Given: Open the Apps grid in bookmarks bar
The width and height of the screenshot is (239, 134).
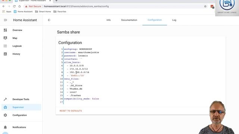Looking at the screenshot, I should (x=7, y=12).
